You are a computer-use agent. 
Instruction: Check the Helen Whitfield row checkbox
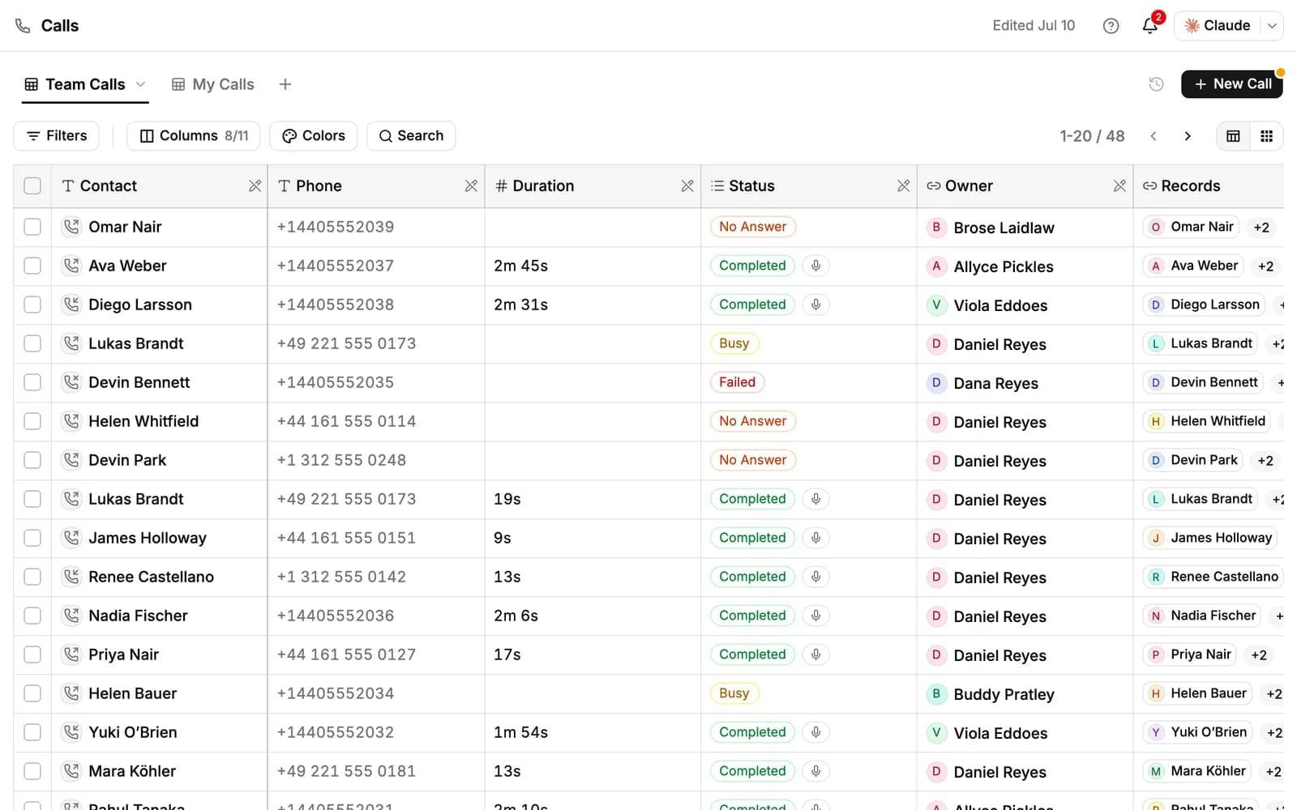tap(32, 421)
